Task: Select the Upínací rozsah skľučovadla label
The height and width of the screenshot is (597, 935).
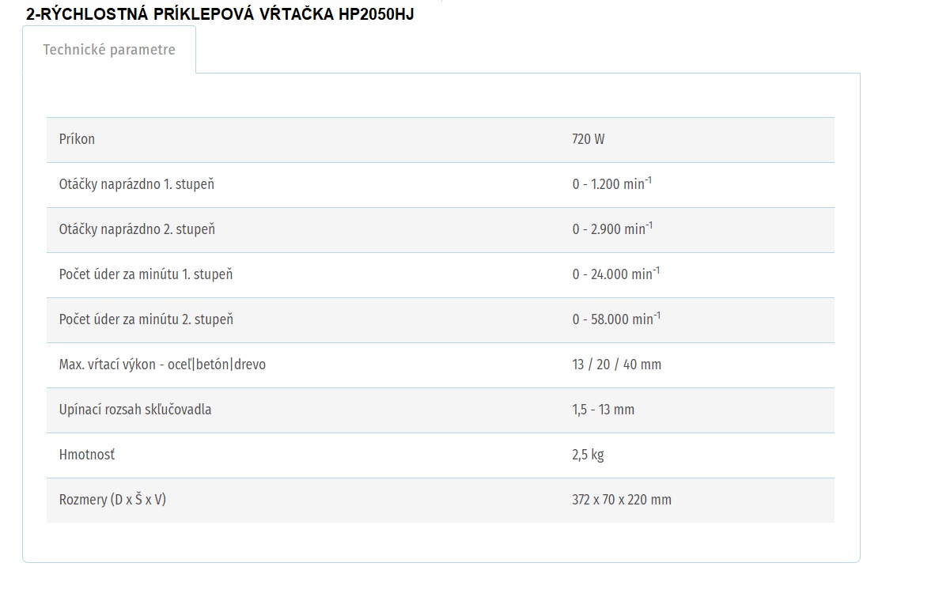Action: tap(135, 410)
